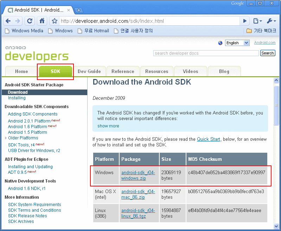Open ADT 0.9.5 link
Screen dimensions: 281x231
(17, 172)
